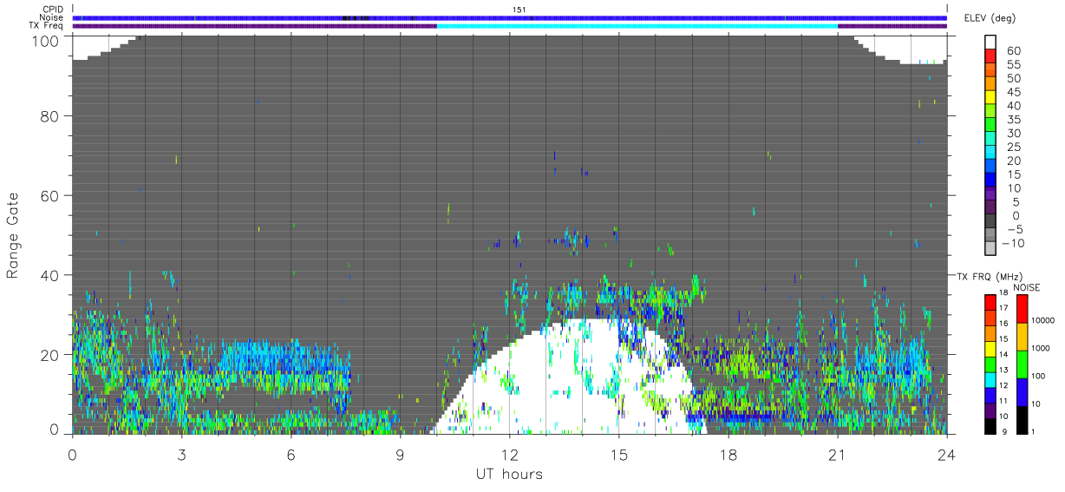
Task: Click the '100' tick label on Range Gate axis
Action: [x=47, y=40]
